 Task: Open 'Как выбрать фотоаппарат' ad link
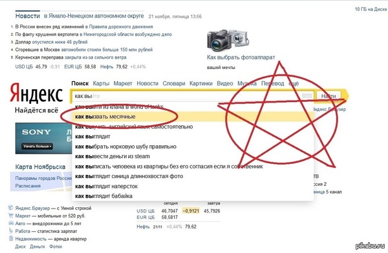[x=241, y=57]
